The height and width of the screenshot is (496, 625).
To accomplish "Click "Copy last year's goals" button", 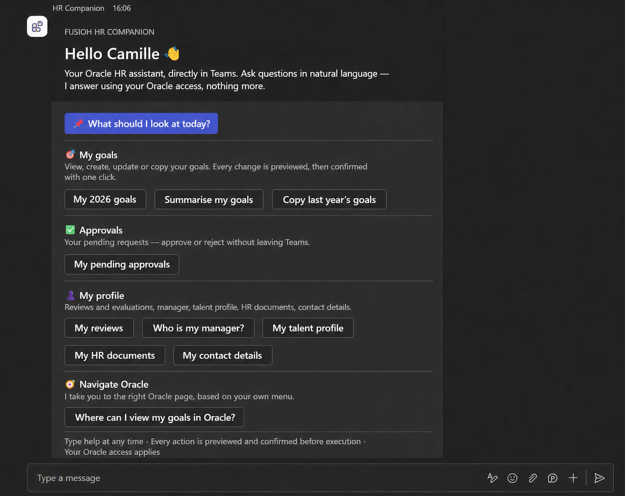I will pos(329,199).
